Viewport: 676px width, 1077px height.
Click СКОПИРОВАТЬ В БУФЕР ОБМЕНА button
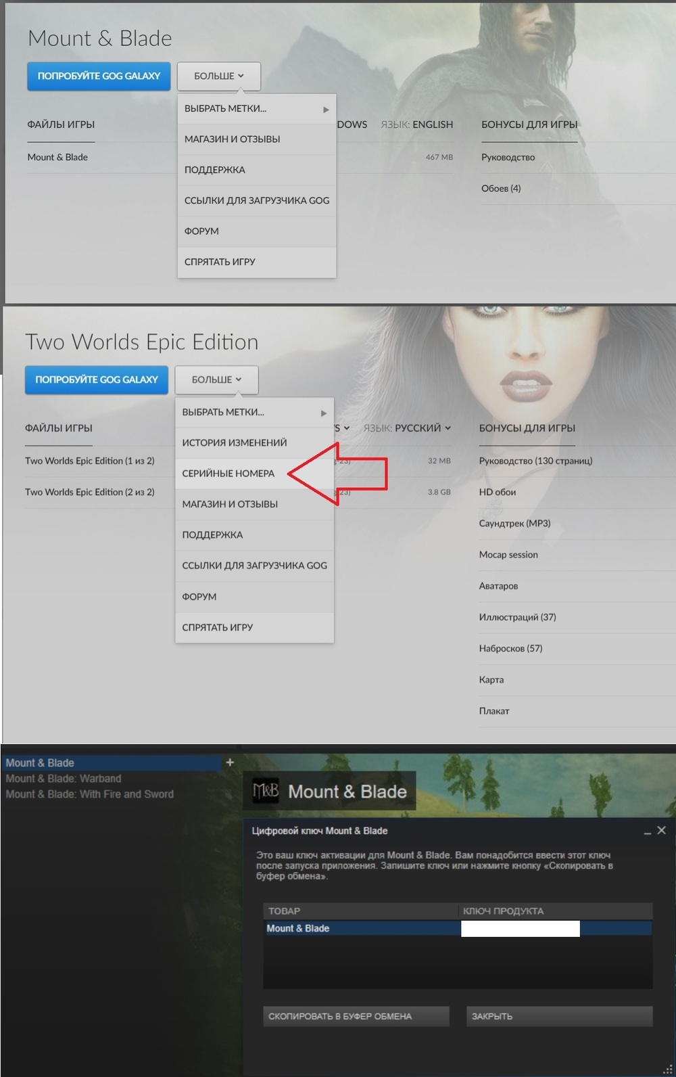356,1016
